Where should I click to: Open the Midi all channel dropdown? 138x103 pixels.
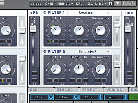[x=65, y=4]
